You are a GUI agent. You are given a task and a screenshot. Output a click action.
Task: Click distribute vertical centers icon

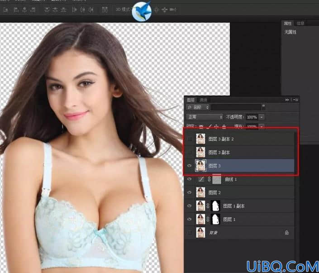(55, 10)
